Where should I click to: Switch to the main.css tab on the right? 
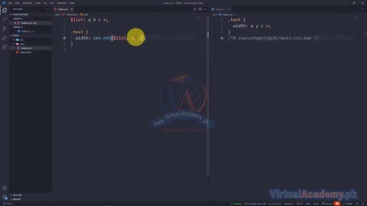tap(220, 9)
